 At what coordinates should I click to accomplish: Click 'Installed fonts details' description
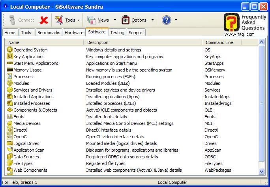point(107,117)
